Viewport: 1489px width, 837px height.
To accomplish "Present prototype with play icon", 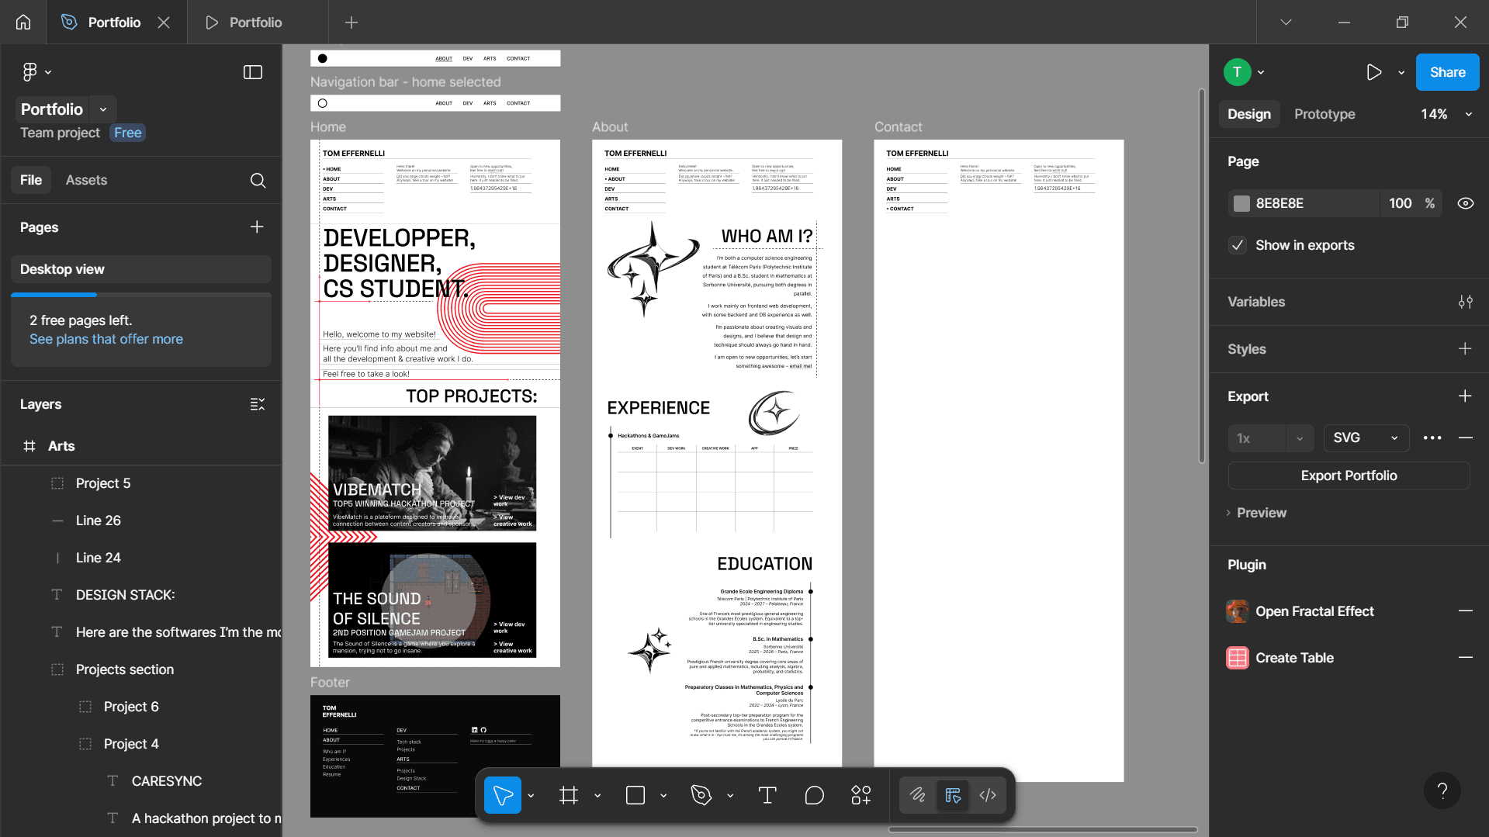I will 1374,72.
